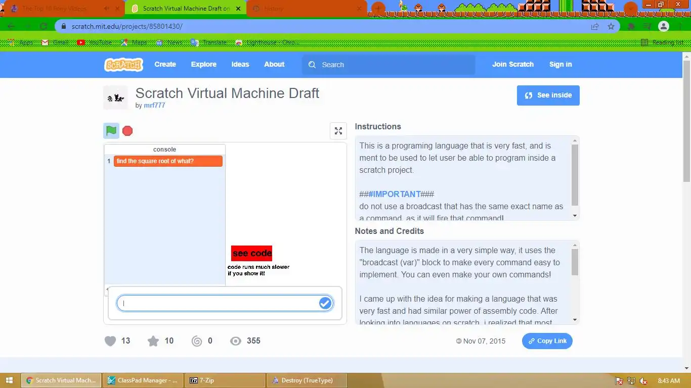The image size is (691, 388).
Task: Favorite the project with the star icon
Action: (x=153, y=341)
